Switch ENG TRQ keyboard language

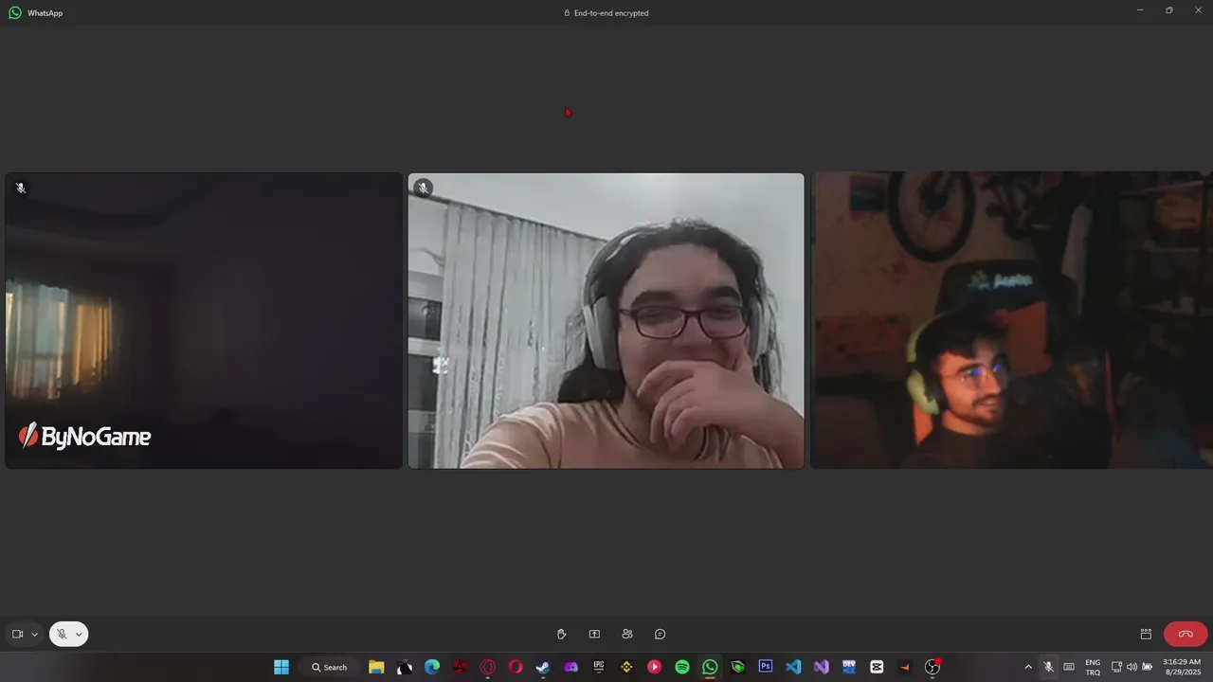tap(1093, 667)
